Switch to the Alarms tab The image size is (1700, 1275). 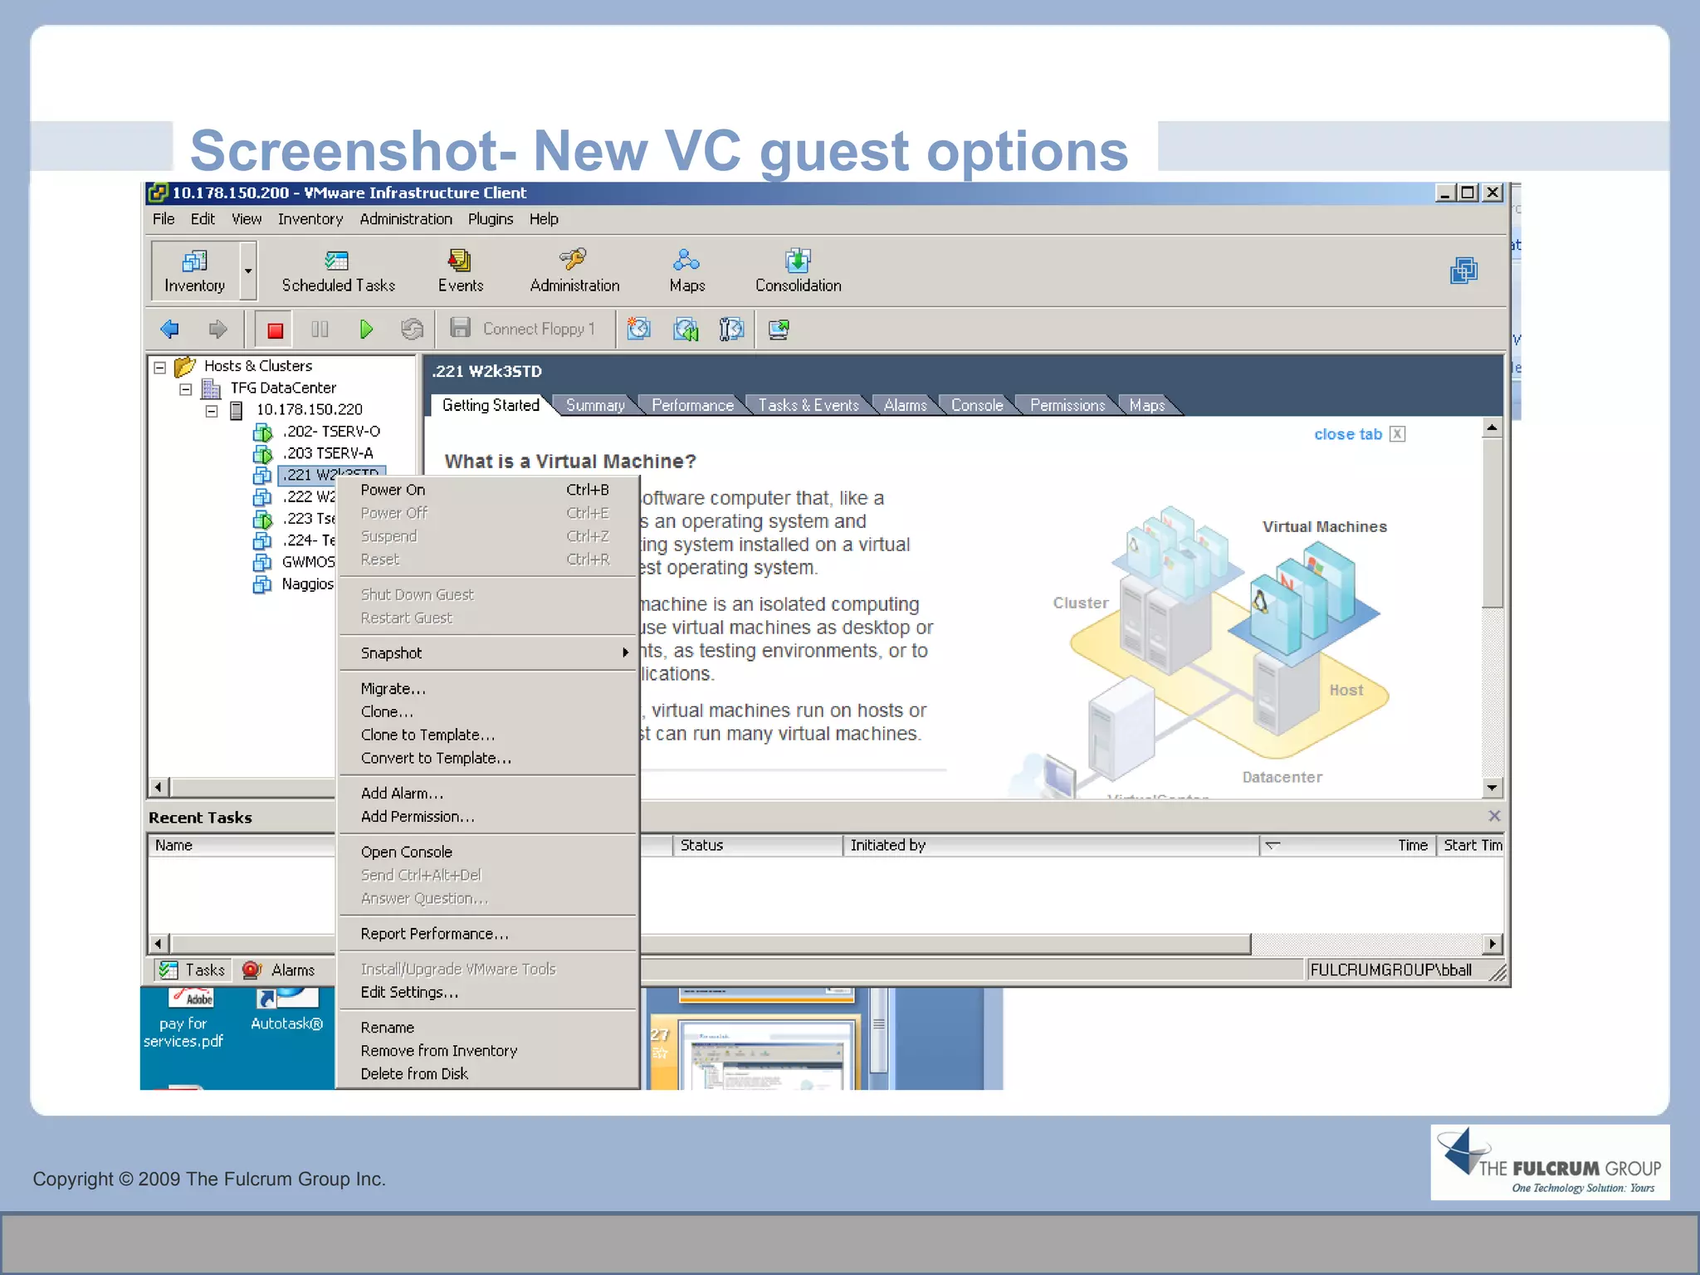pos(905,405)
